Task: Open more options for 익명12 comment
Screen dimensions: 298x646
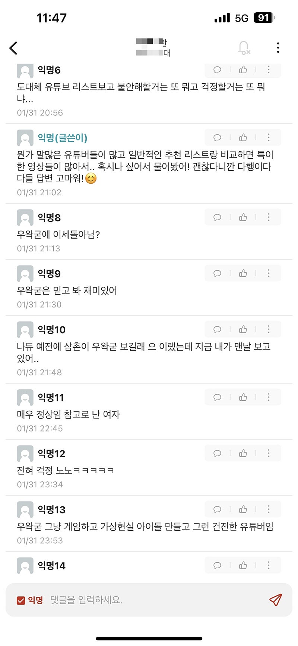Action: pos(269,453)
